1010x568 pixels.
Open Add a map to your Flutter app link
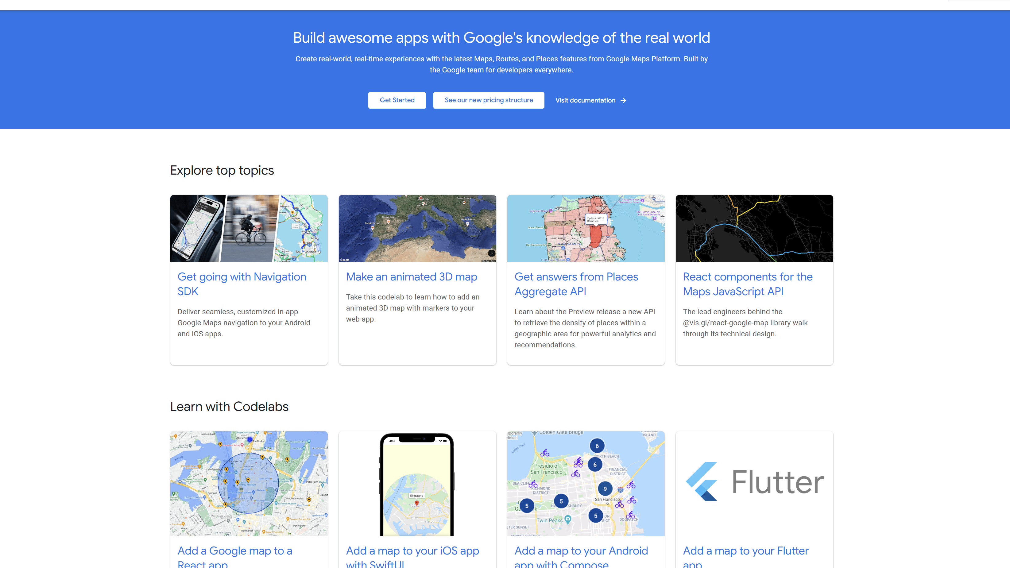click(746, 557)
